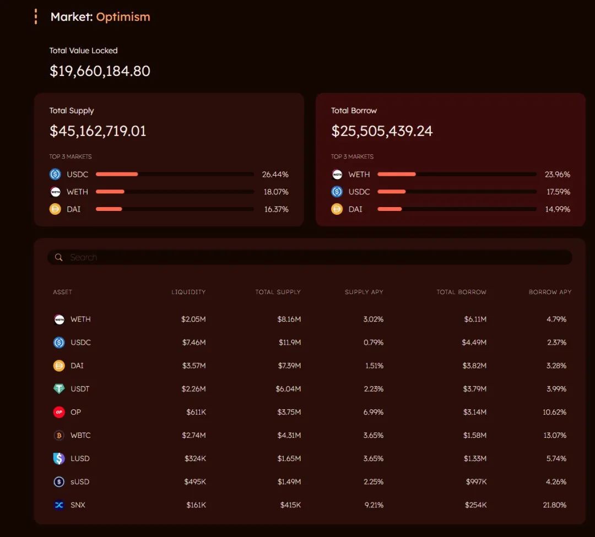Click the DAI icon in Total Supply card
This screenshot has width=595, height=537.
(x=55, y=209)
